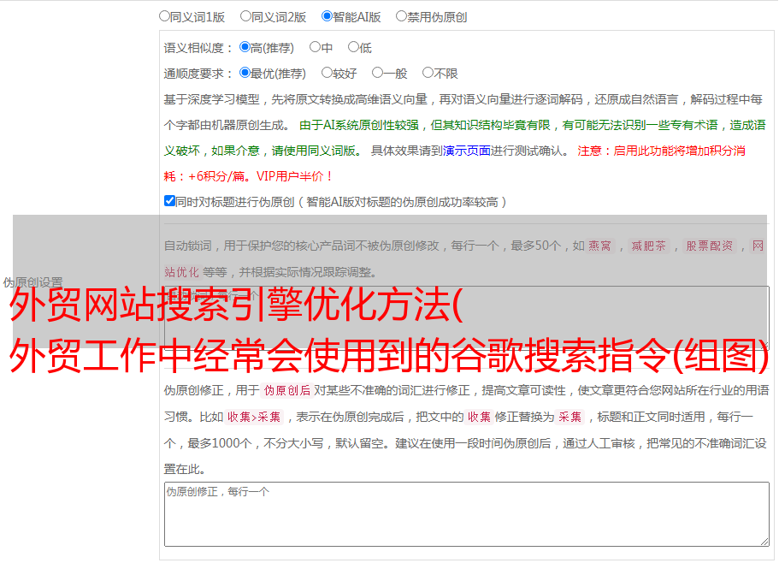Set 通顺度要求 to 最优(推荐)
Image resolution: width=779 pixels, height=563 pixels.
click(245, 73)
